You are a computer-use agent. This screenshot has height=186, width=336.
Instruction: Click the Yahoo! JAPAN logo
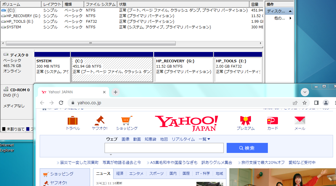click(x=186, y=123)
